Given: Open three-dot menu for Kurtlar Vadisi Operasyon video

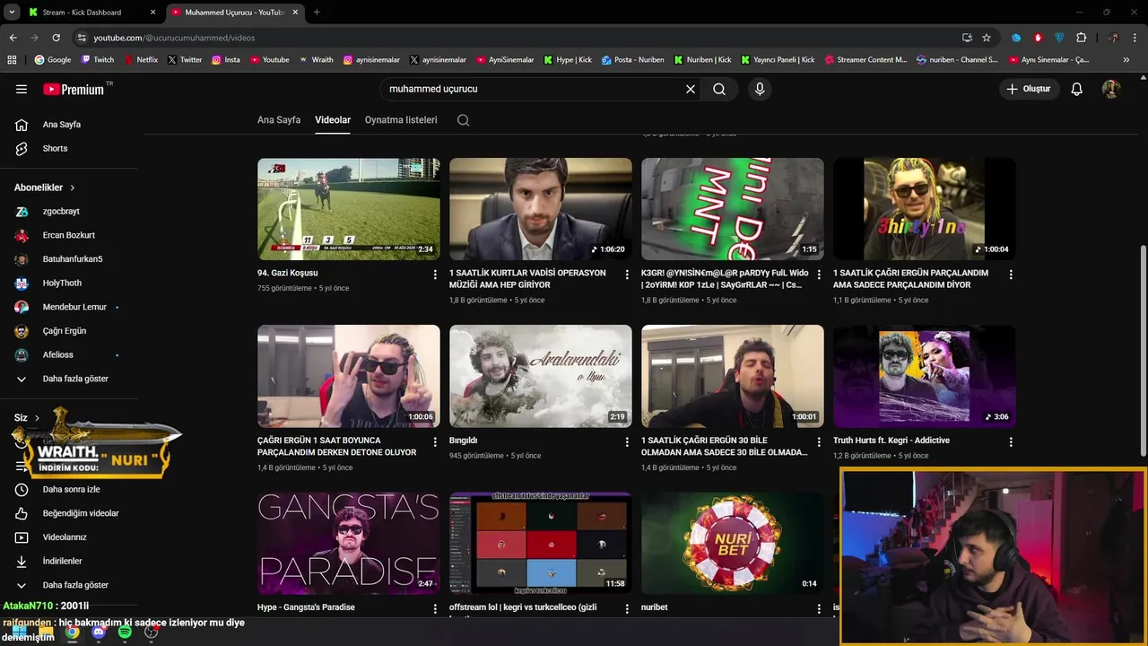Looking at the screenshot, I should click(627, 274).
